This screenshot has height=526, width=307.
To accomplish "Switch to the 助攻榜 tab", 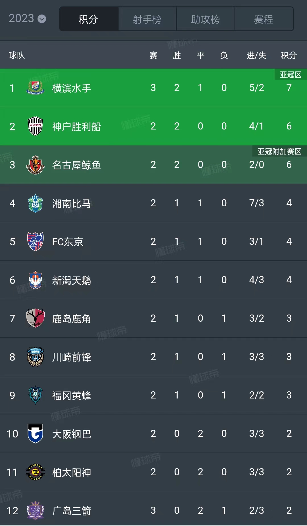I will click(206, 19).
